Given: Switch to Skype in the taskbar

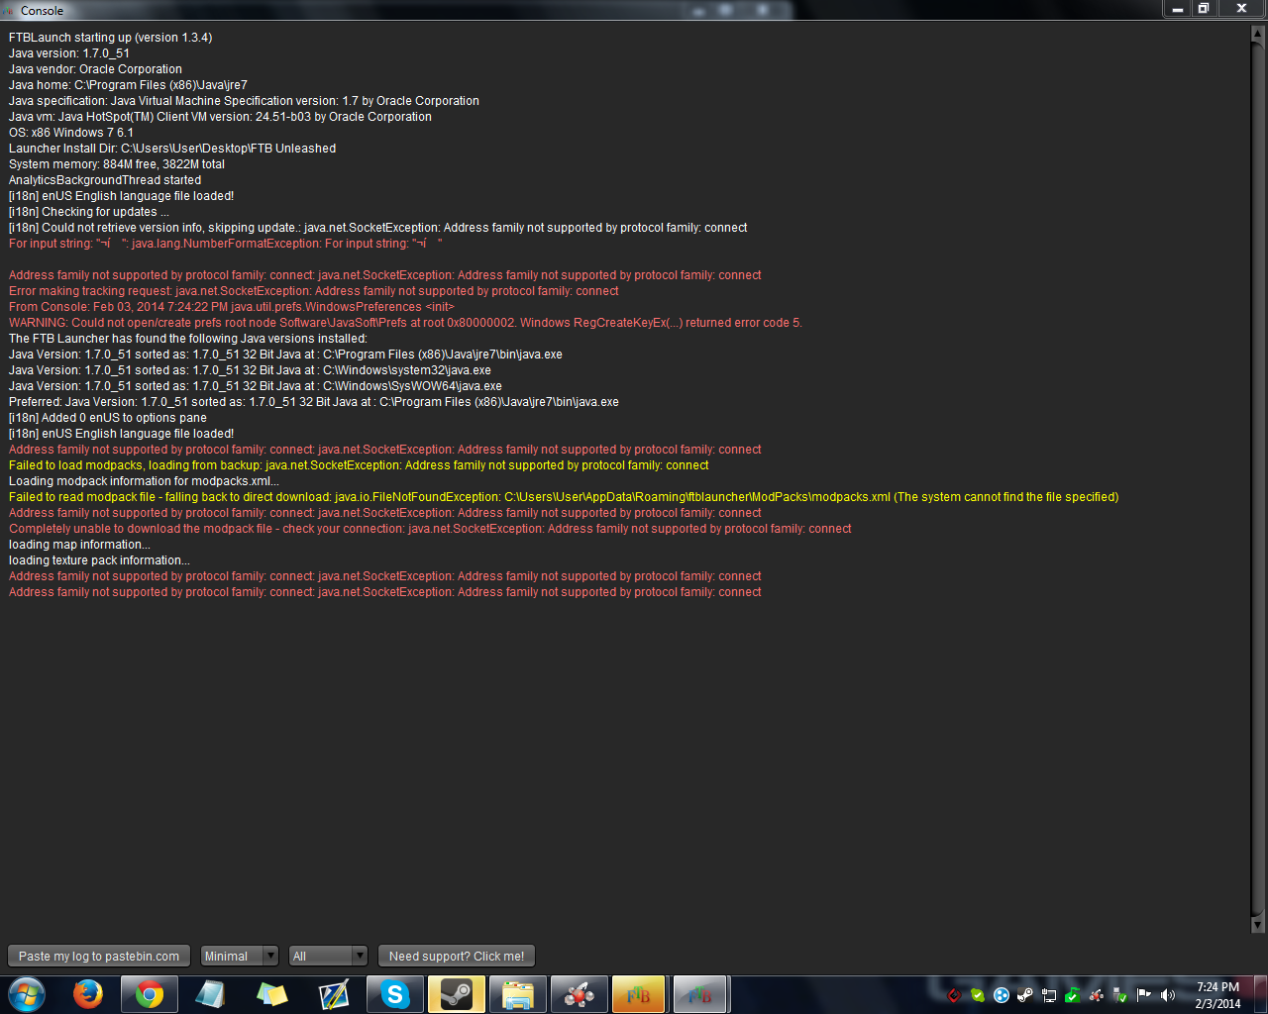Looking at the screenshot, I should click(395, 994).
